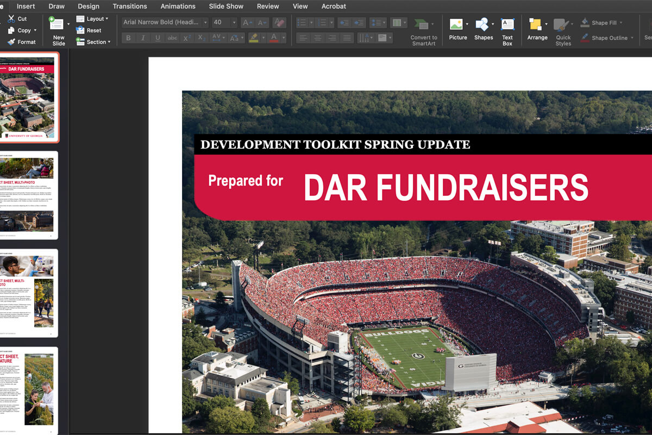Increase the font size
The height and width of the screenshot is (435, 652).
click(247, 22)
